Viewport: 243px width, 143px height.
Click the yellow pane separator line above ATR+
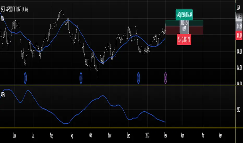[117, 85]
